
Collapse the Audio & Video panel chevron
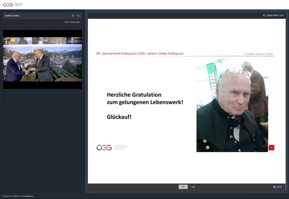[78, 16]
